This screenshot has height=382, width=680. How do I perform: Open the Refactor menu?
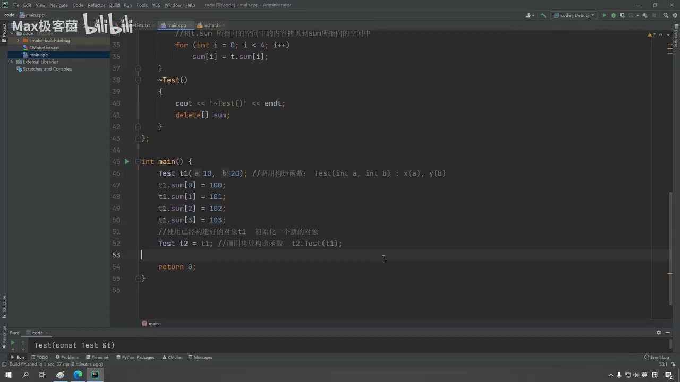click(x=96, y=5)
